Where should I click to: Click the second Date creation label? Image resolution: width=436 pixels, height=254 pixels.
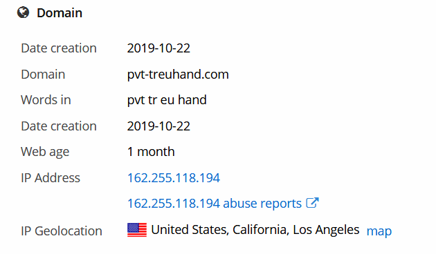59,126
